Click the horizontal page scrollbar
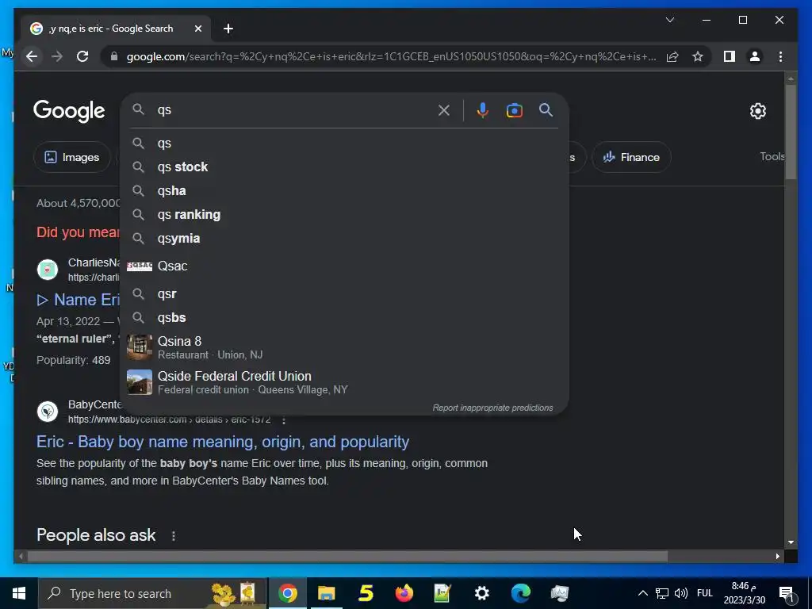This screenshot has height=609, width=812. point(347,557)
